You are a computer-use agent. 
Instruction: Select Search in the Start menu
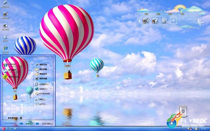(x=41, y=99)
